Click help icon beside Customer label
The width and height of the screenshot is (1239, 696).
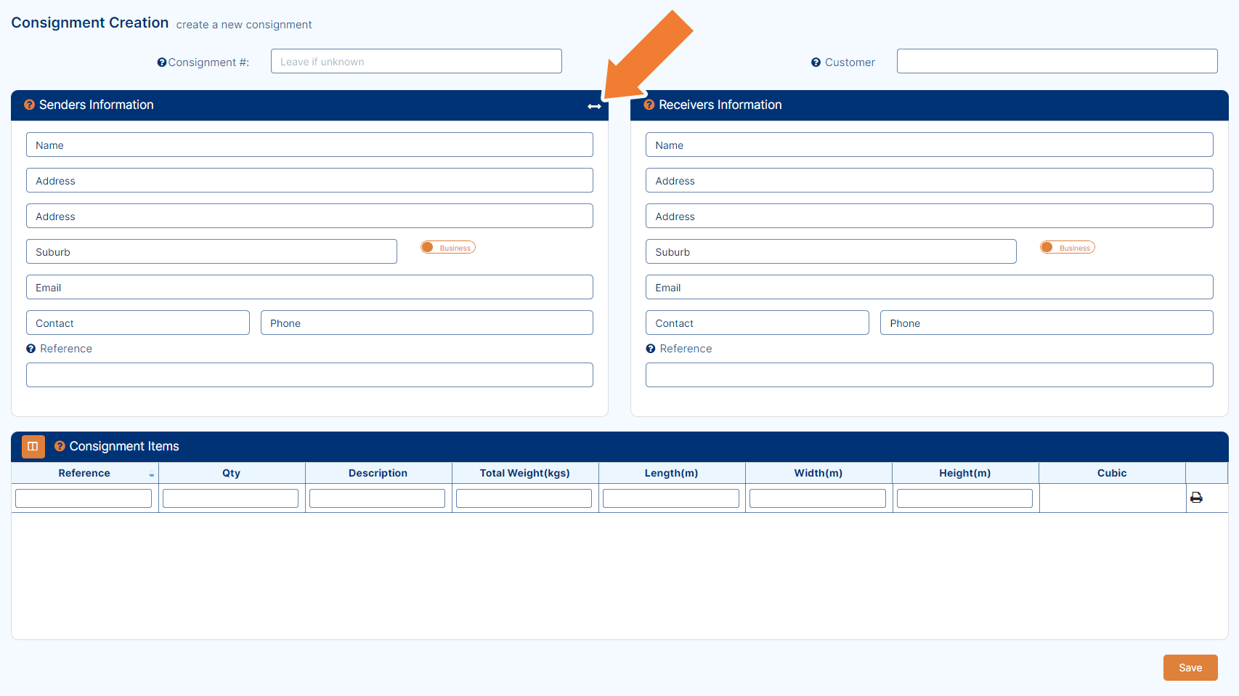coord(816,62)
